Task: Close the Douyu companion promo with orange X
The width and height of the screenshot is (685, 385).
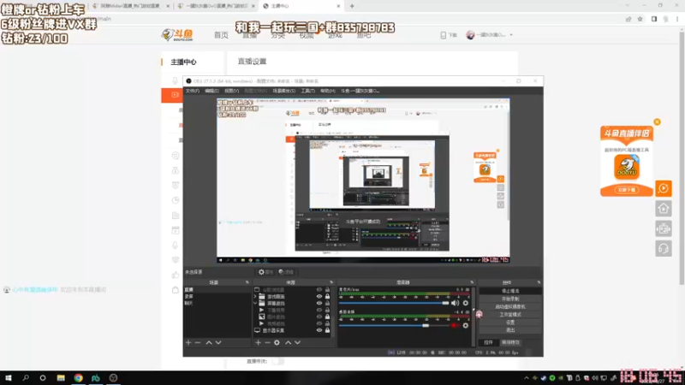Action: (x=657, y=121)
